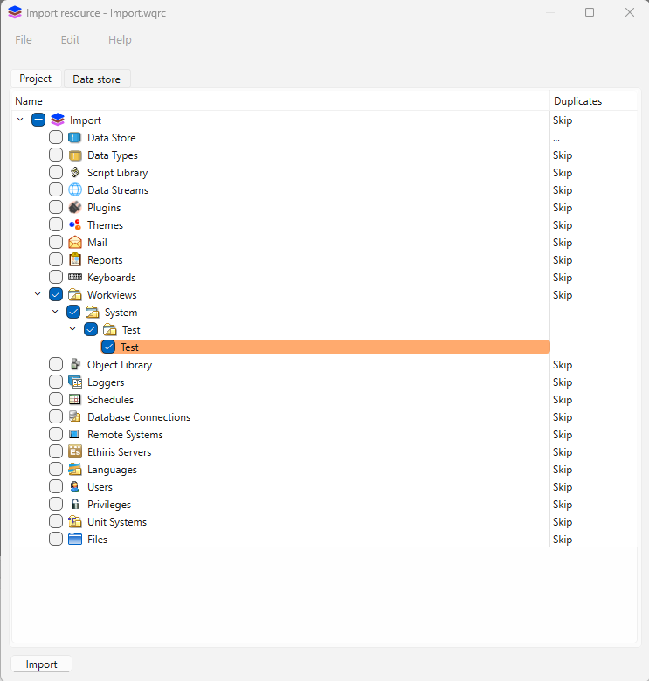The height and width of the screenshot is (681, 649).
Task: Select the Themes row label
Action: [105, 225]
